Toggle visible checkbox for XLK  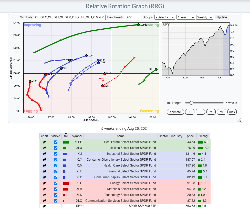pos(56,195)
